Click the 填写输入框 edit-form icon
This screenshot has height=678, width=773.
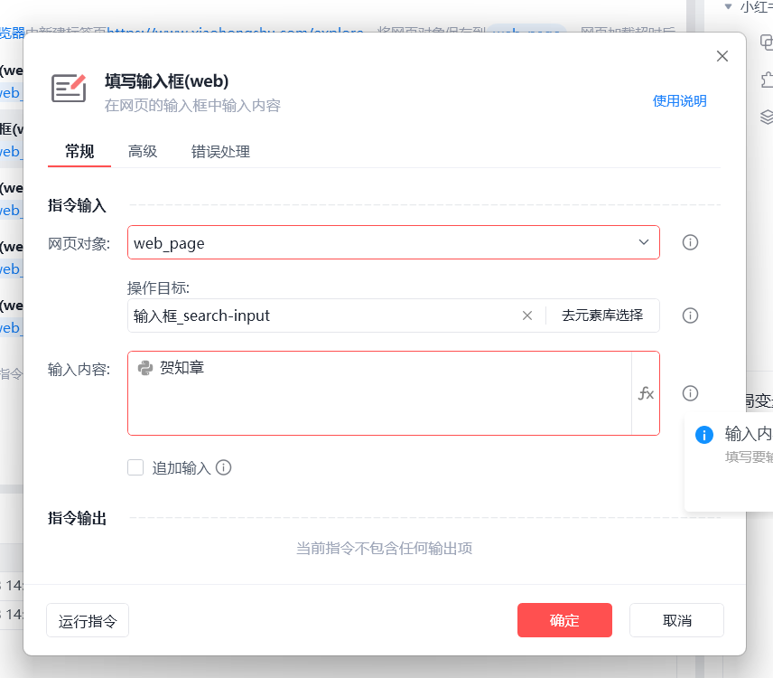coord(69,89)
